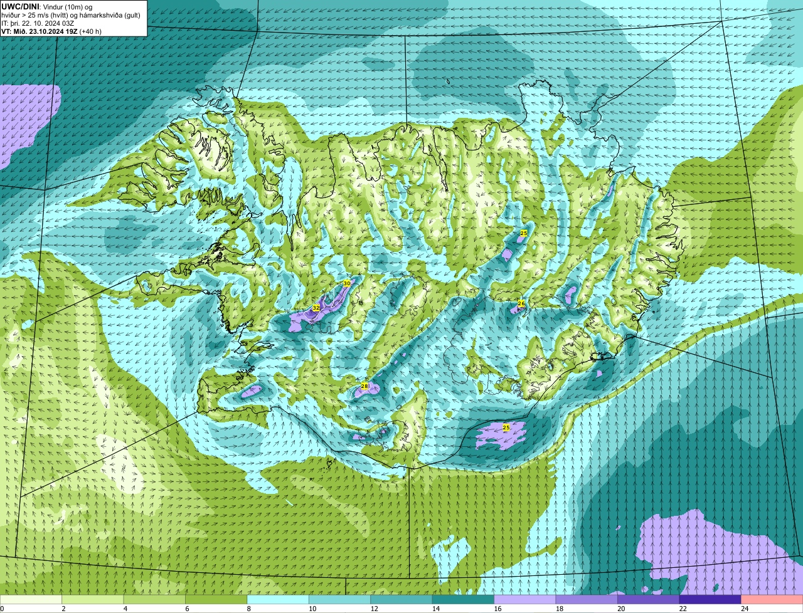The width and height of the screenshot is (803, 613).
Task: Click the 'VT: Mið. 23.10.2024 19Z' valid time
Action: tap(40, 31)
